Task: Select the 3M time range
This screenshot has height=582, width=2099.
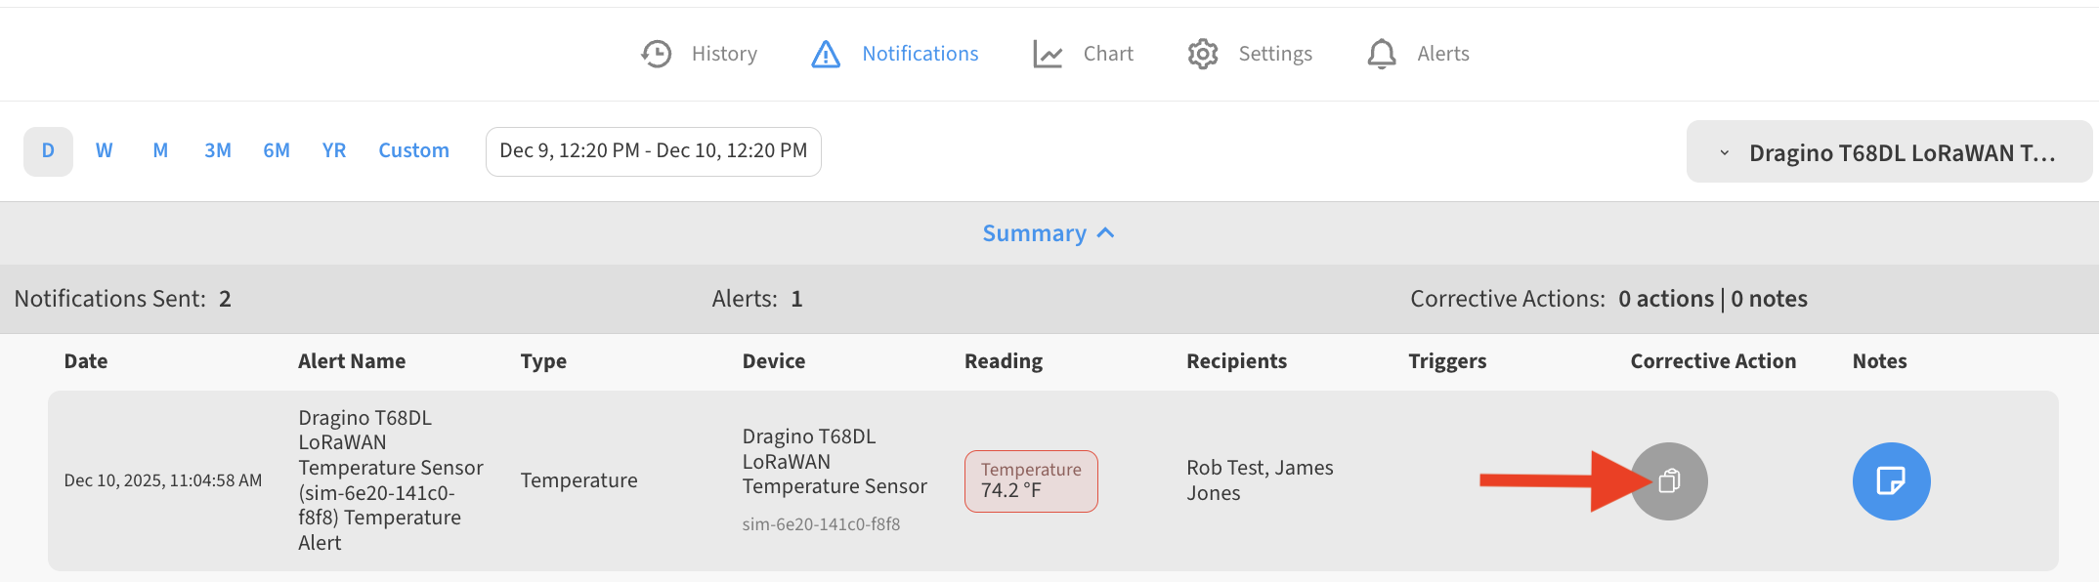Action: (217, 151)
